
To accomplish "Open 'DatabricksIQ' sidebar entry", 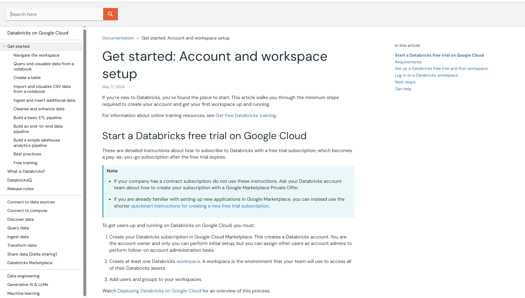I will (x=20, y=180).
